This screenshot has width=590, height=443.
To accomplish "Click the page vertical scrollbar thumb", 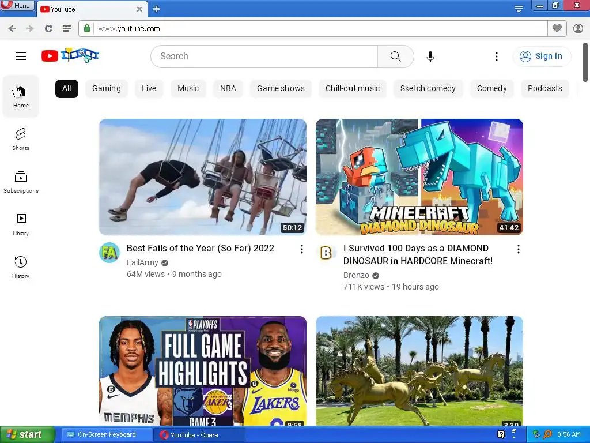I will click(585, 62).
